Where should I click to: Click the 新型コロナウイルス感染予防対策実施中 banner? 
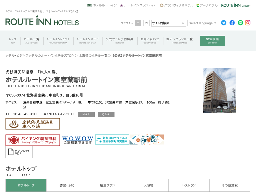(x=112, y=139)
